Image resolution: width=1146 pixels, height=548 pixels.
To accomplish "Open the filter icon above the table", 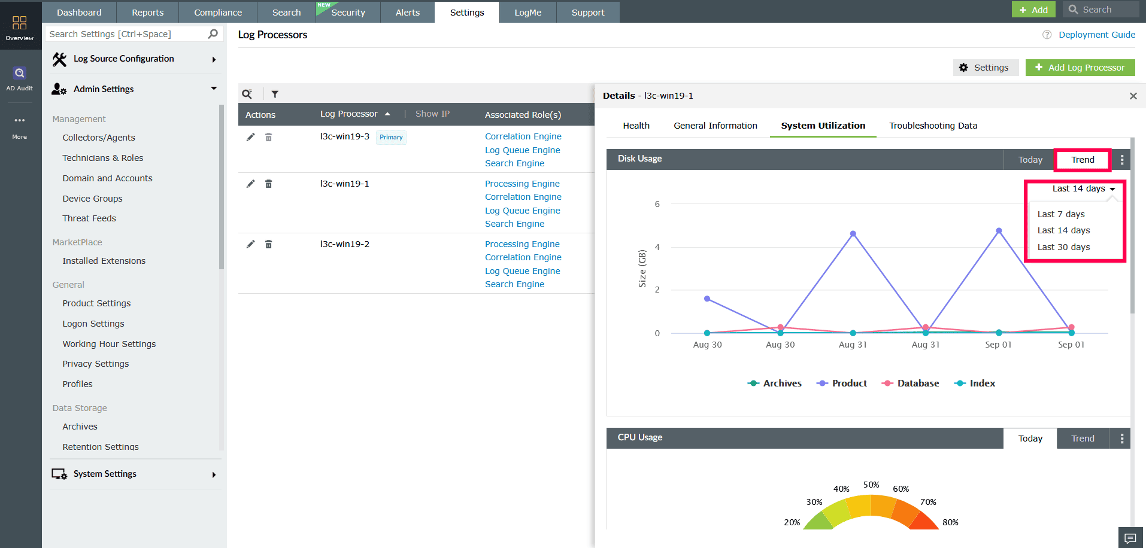I will click(275, 94).
